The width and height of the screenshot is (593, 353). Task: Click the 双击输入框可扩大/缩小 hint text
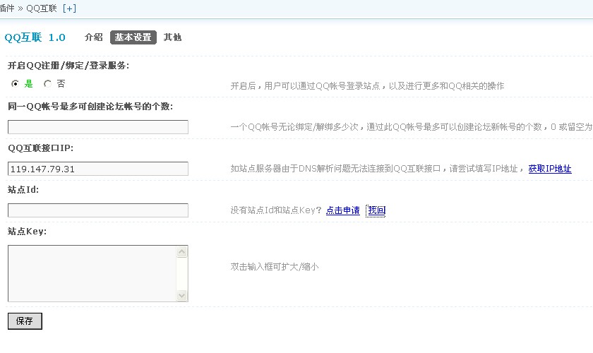pyautogui.click(x=275, y=267)
